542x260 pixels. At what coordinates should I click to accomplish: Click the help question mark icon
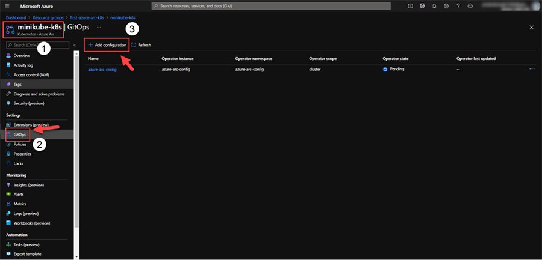click(x=458, y=6)
